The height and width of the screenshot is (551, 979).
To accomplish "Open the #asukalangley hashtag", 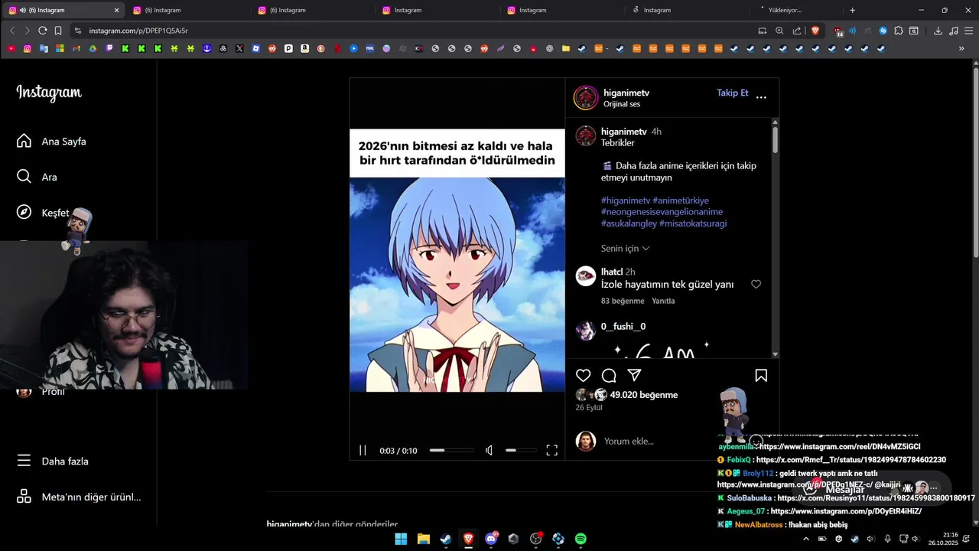I will point(629,223).
